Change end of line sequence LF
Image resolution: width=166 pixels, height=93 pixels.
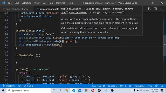coord(130,86)
